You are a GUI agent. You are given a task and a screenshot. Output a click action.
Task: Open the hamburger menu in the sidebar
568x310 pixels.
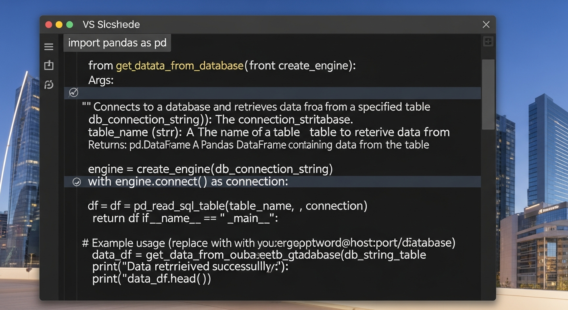click(48, 46)
